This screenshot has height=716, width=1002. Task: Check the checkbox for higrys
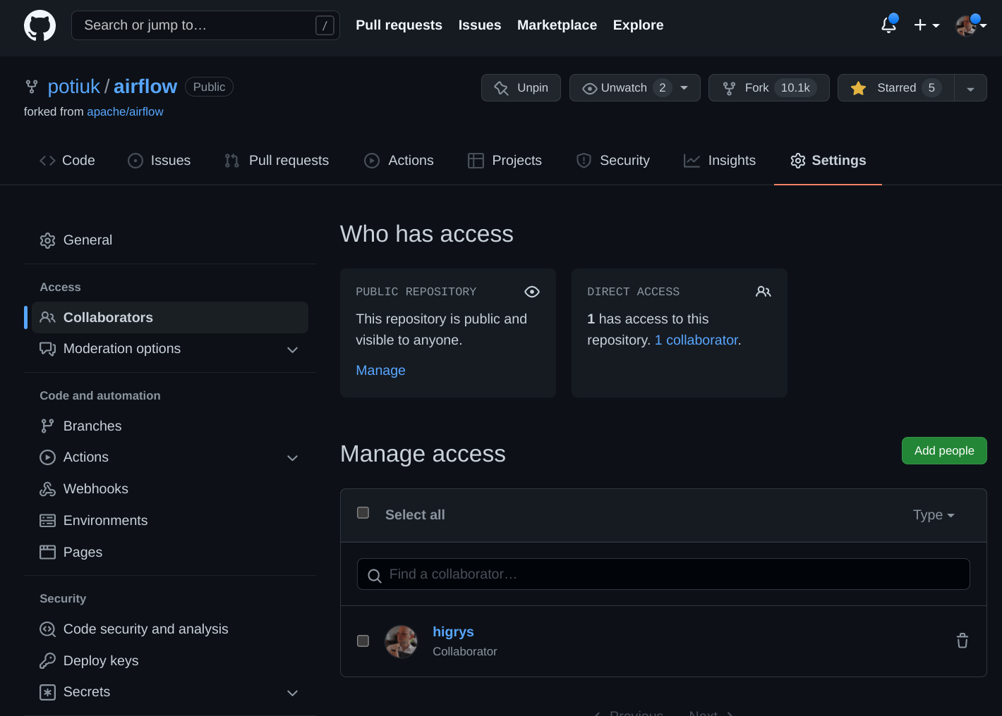(363, 641)
